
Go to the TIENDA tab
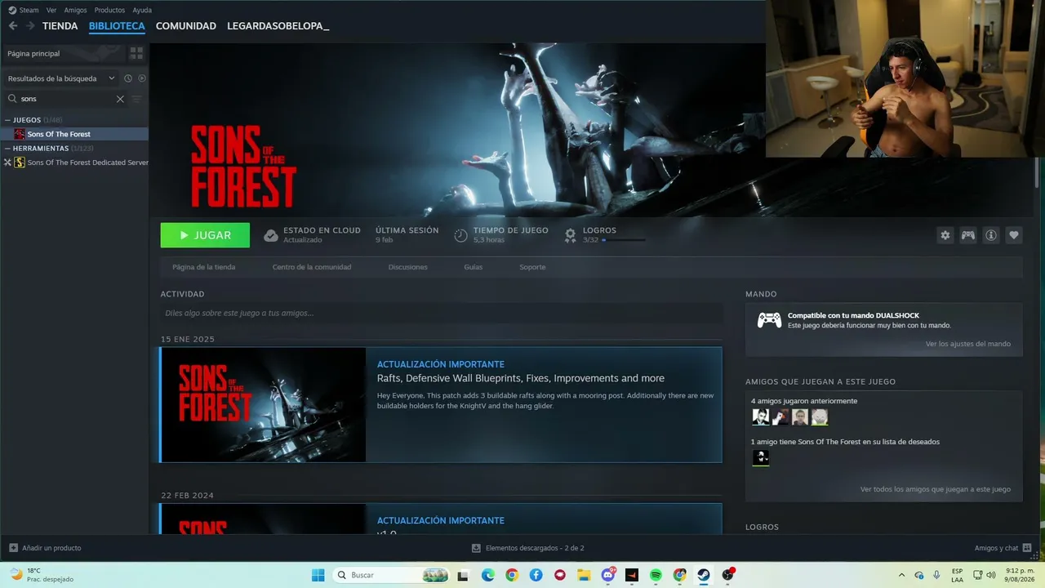click(x=60, y=26)
